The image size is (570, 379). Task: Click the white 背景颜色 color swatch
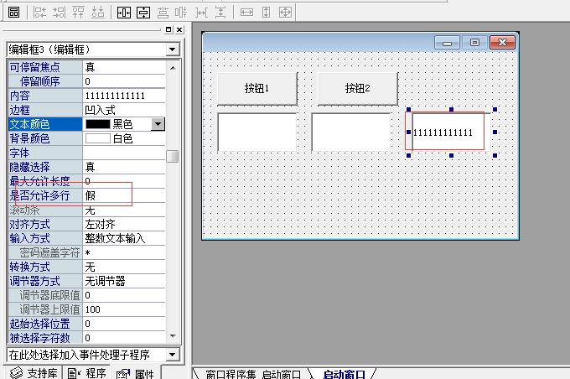98,138
